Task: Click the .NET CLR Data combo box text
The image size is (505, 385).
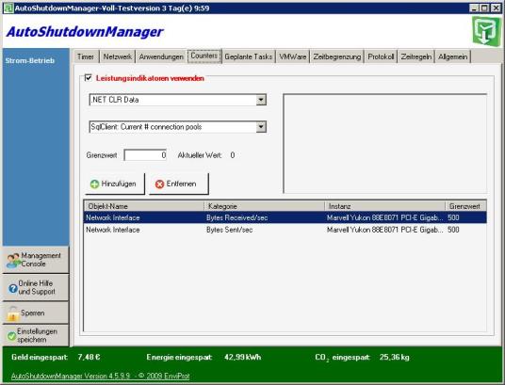Action: coord(115,100)
